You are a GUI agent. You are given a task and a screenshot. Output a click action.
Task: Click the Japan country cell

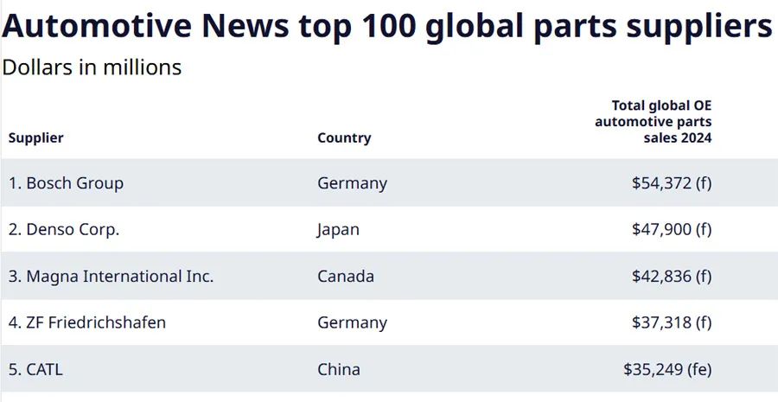tap(338, 230)
